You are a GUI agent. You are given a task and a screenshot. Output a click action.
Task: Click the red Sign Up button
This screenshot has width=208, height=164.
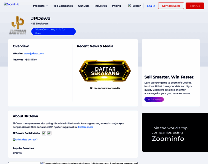click(x=195, y=6)
